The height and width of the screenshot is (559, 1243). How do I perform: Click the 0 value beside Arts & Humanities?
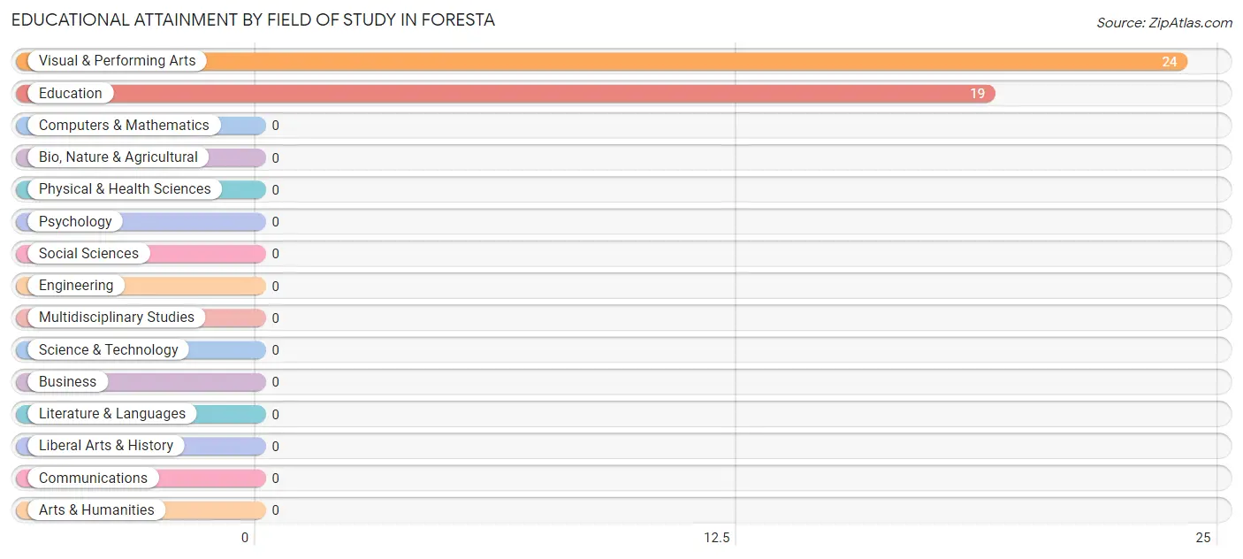(275, 510)
